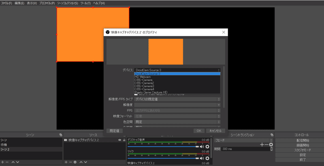Open 設定 in controls panel

(303, 155)
